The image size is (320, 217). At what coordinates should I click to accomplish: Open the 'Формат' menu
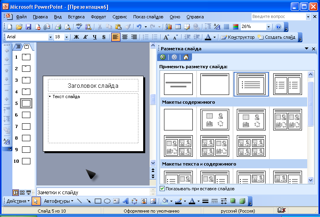(98, 17)
